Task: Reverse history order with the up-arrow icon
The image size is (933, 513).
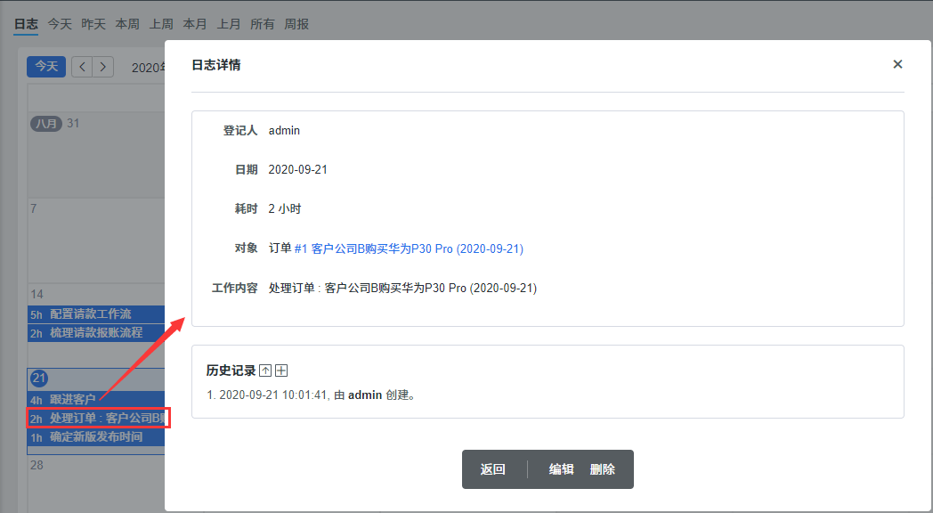Action: [x=265, y=370]
